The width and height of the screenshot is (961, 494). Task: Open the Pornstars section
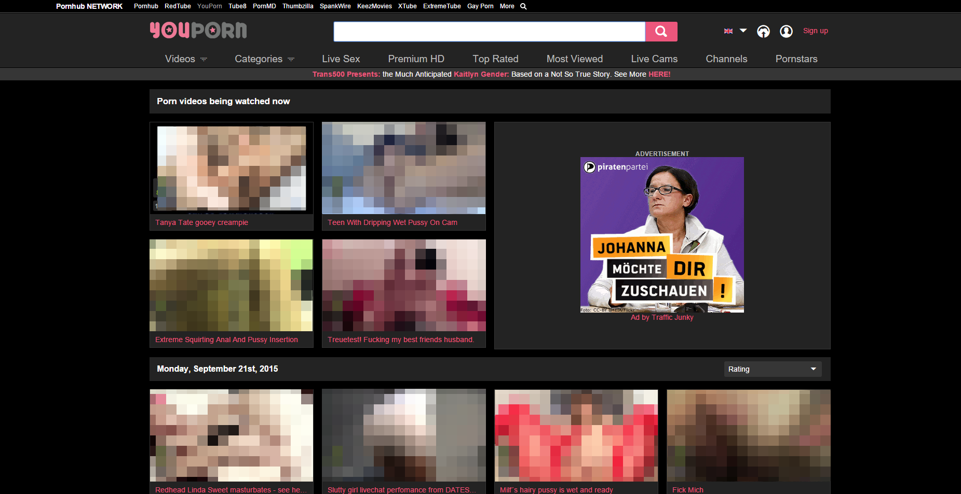coord(796,59)
